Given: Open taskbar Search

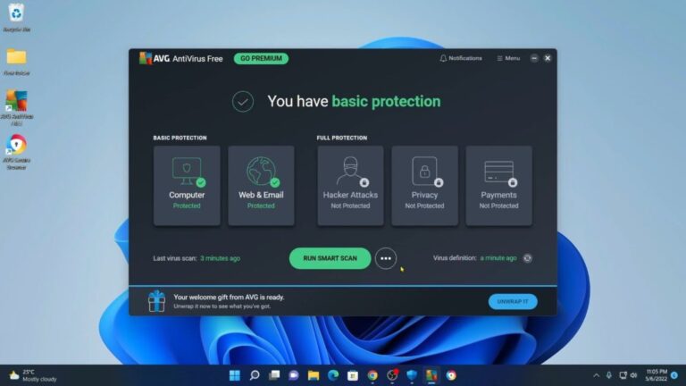Looking at the screenshot, I should (255, 375).
